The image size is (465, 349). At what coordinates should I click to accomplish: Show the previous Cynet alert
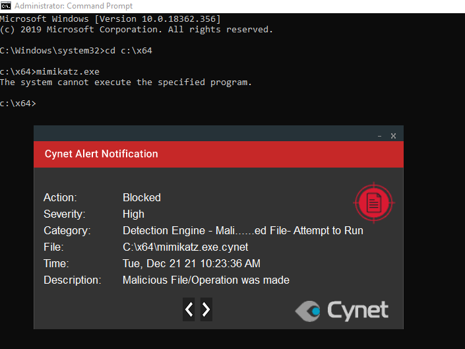[x=189, y=309]
